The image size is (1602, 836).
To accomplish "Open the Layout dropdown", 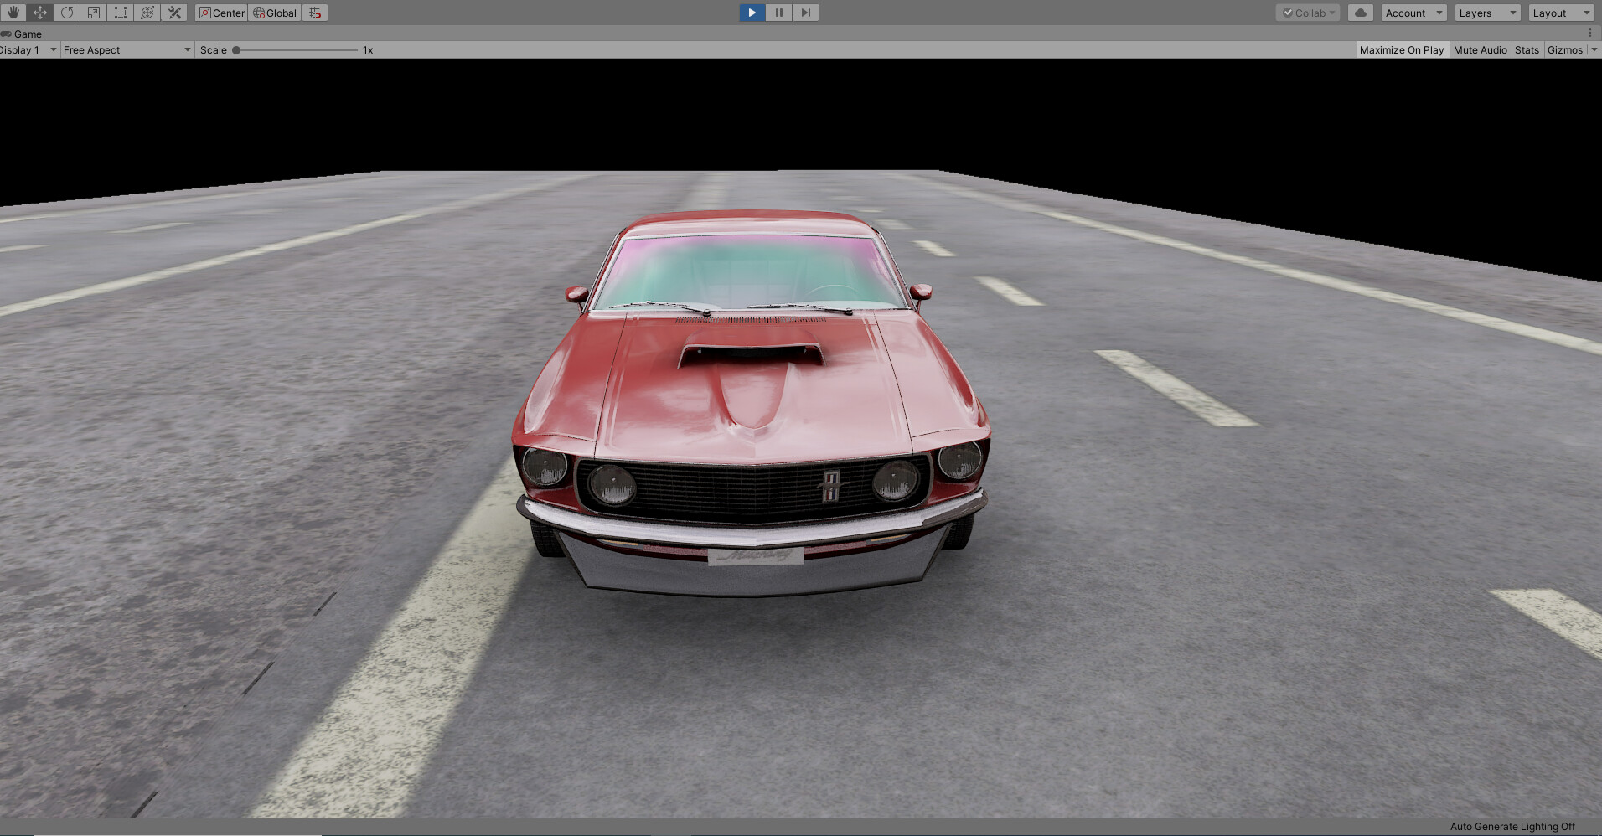I will pos(1559,13).
